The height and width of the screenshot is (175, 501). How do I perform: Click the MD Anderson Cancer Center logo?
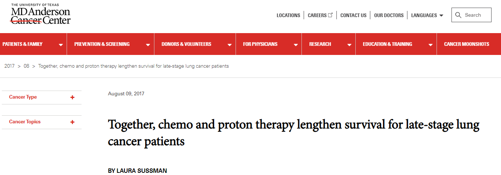40,14
